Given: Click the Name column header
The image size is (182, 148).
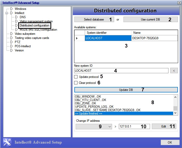Looking at the screenshot, I should pyautogui.click(x=154, y=33).
